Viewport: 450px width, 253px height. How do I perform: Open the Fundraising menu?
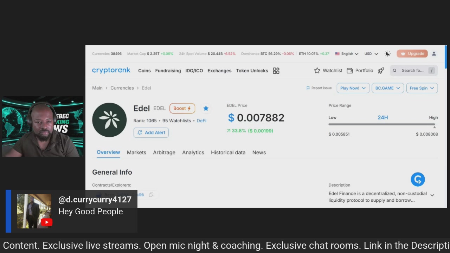[168, 71]
